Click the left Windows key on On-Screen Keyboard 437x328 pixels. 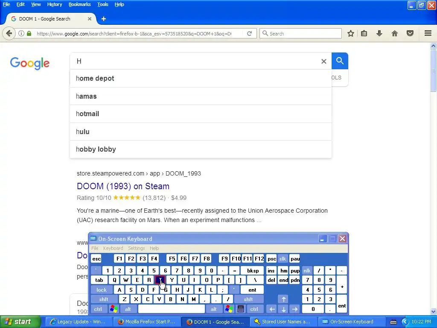pyautogui.click(x=114, y=309)
